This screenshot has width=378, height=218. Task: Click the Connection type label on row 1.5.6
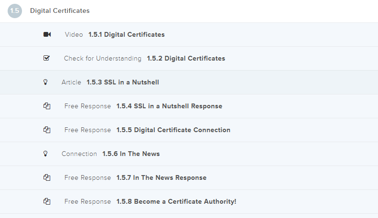point(79,154)
